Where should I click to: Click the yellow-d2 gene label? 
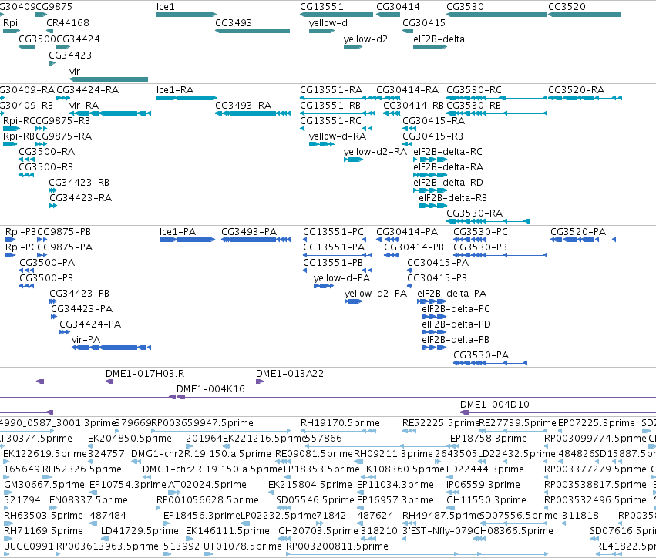(x=365, y=39)
